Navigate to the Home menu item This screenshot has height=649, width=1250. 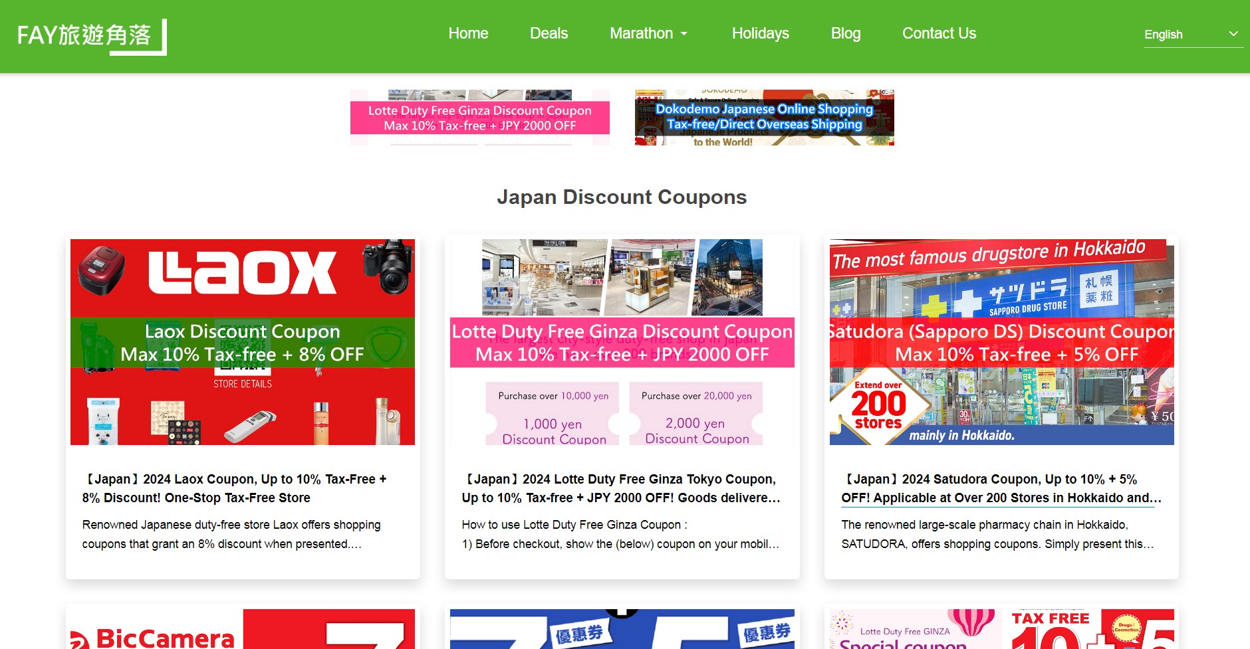pyautogui.click(x=468, y=33)
